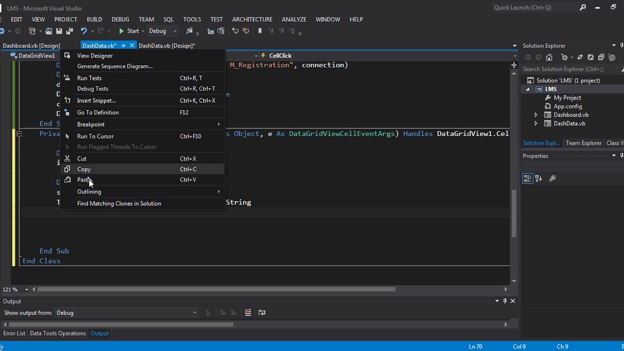Click the Quick Launch search magnifier icon

[x=583, y=7]
